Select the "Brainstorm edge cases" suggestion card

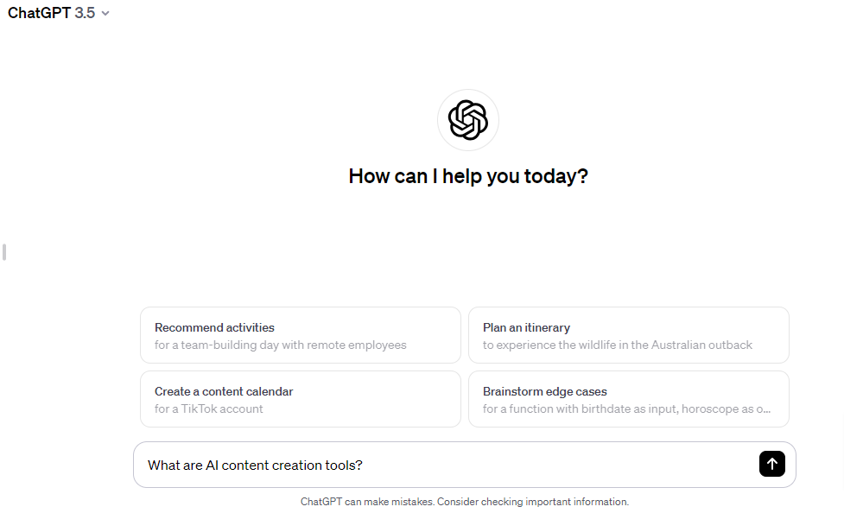[628, 399]
